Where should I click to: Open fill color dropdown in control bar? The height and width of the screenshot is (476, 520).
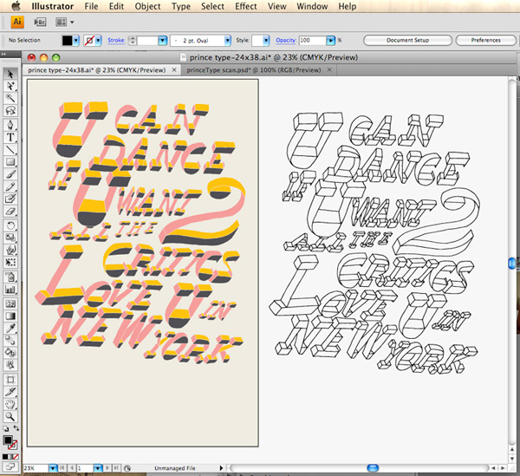click(76, 41)
